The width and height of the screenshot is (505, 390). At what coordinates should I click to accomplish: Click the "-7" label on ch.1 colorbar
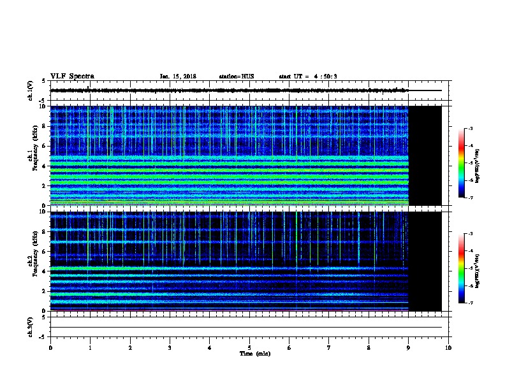470,198
